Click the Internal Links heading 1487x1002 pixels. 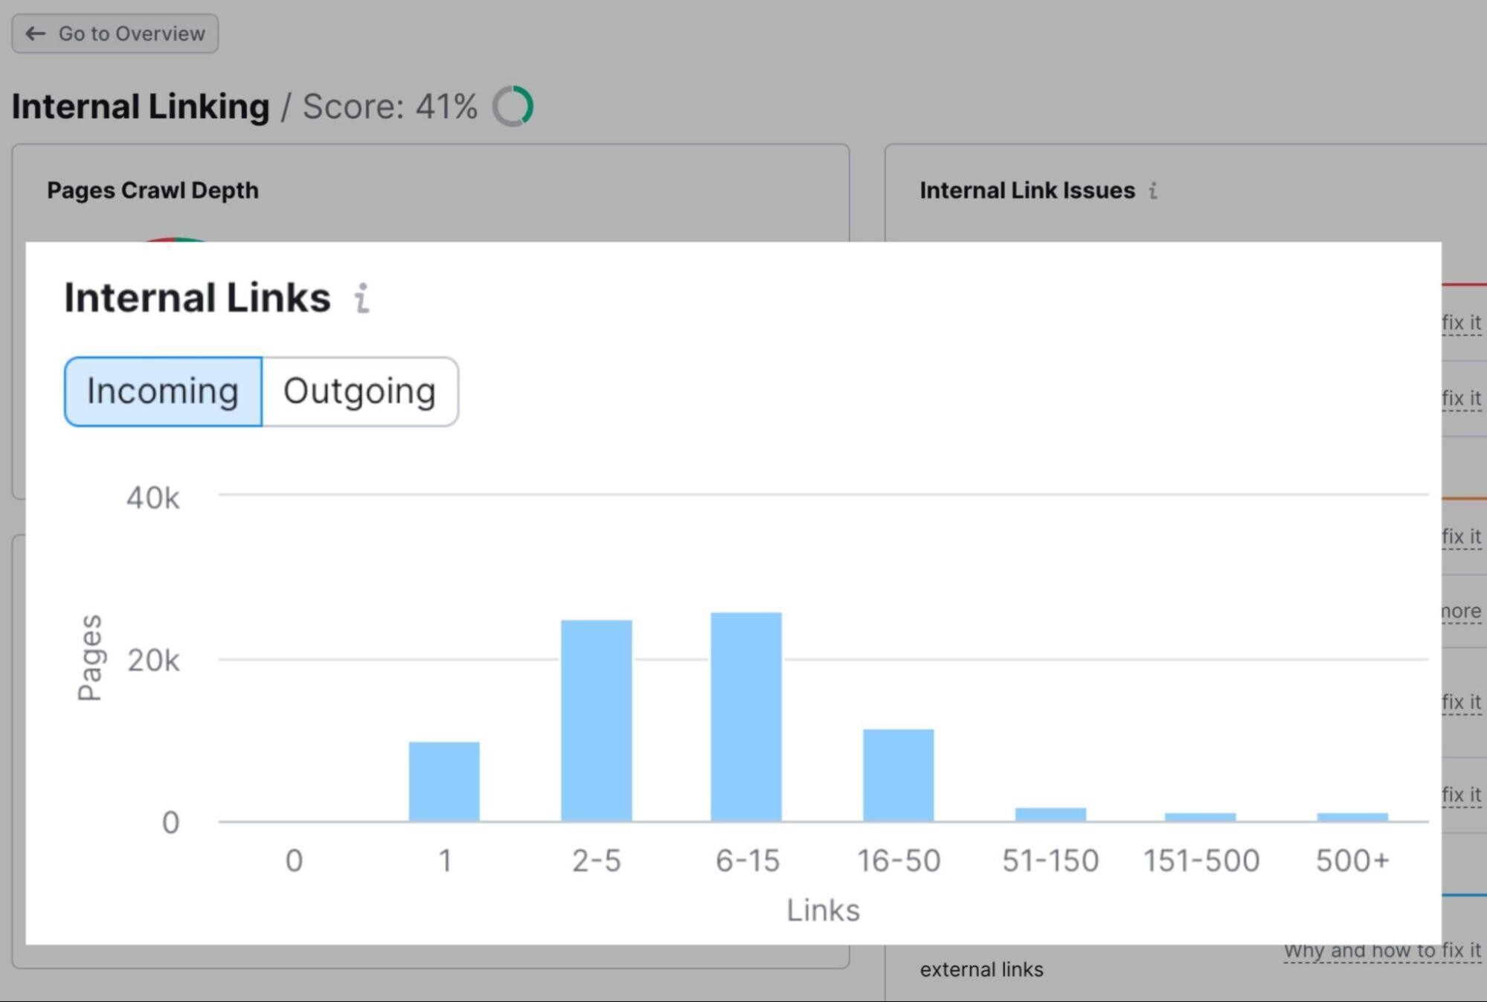[197, 298]
